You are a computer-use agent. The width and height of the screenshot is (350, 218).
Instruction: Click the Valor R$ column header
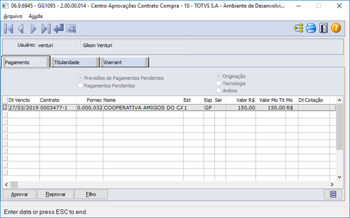tap(241, 100)
